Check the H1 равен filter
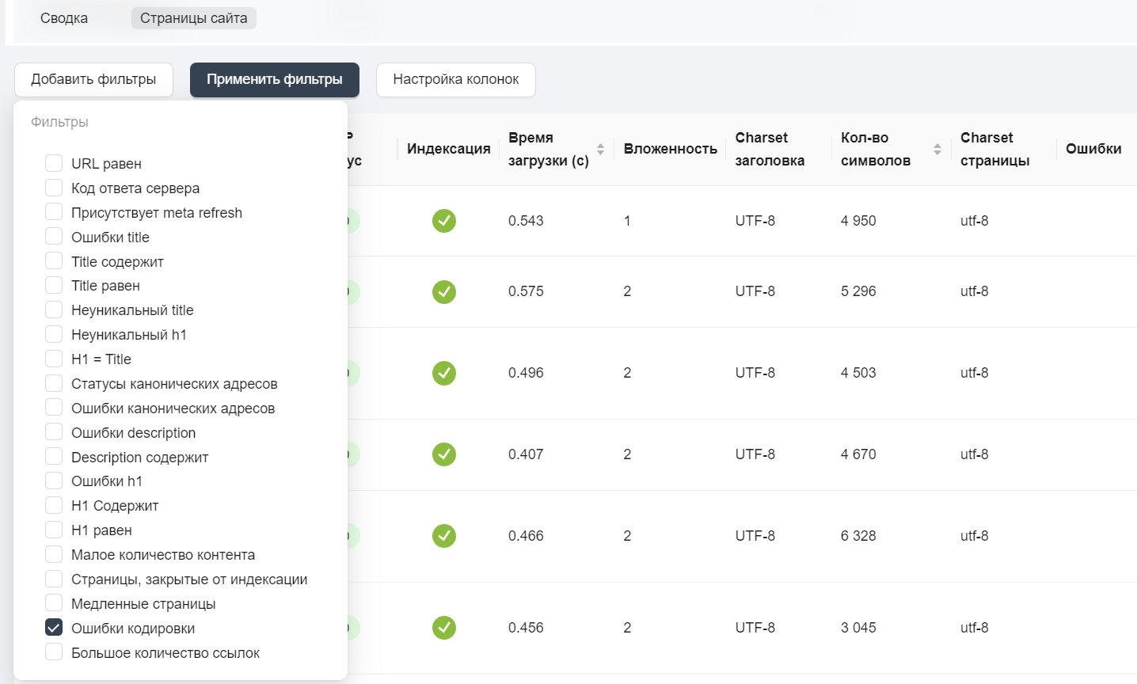The image size is (1137, 684). point(54,530)
